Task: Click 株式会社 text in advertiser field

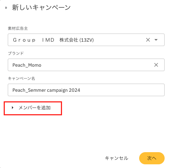Action: pos(69,40)
